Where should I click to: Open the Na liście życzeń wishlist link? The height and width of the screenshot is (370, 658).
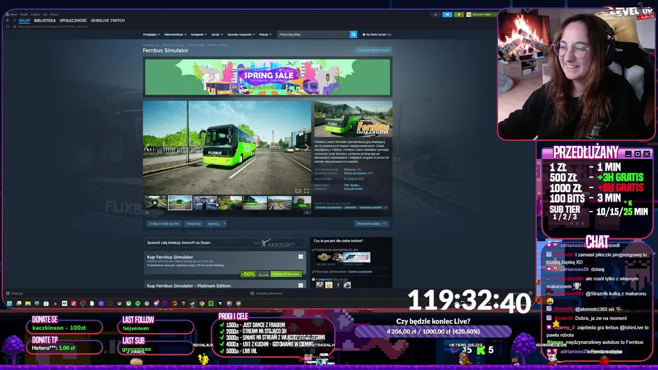click(377, 34)
